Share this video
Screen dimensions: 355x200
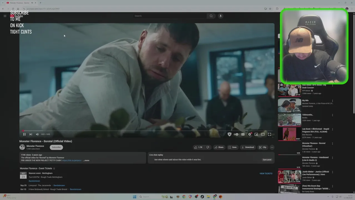coord(219,147)
